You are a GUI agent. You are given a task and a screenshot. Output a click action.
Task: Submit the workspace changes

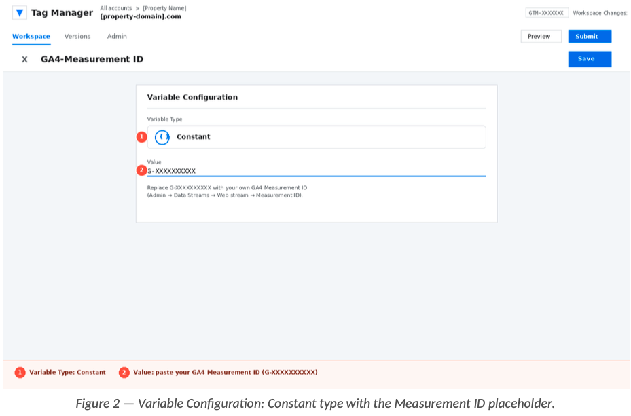589,37
